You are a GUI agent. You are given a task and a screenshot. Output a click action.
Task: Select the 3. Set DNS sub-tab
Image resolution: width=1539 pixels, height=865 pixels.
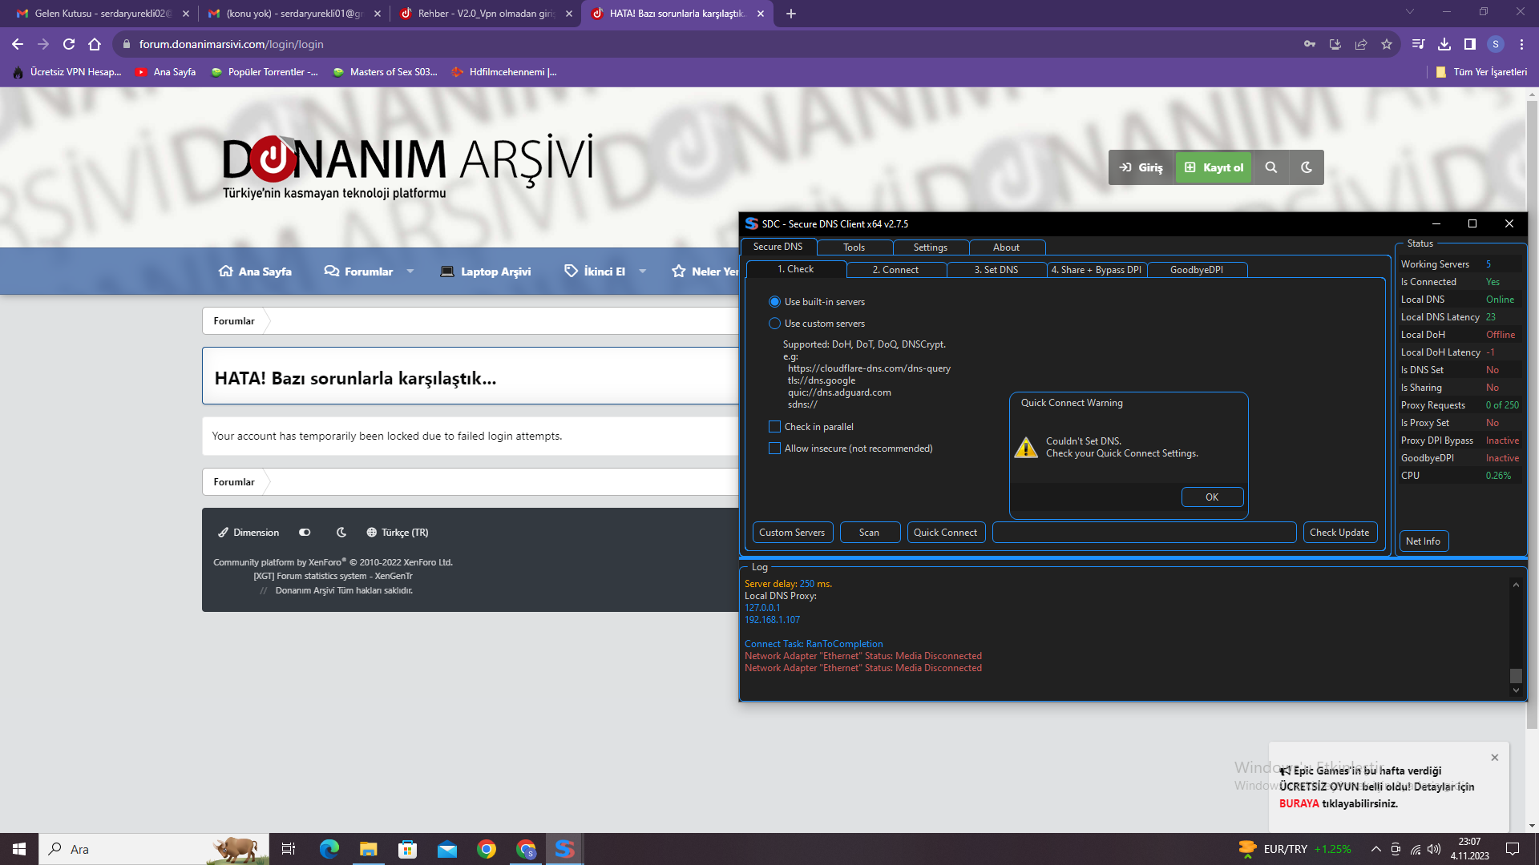pyautogui.click(x=996, y=270)
